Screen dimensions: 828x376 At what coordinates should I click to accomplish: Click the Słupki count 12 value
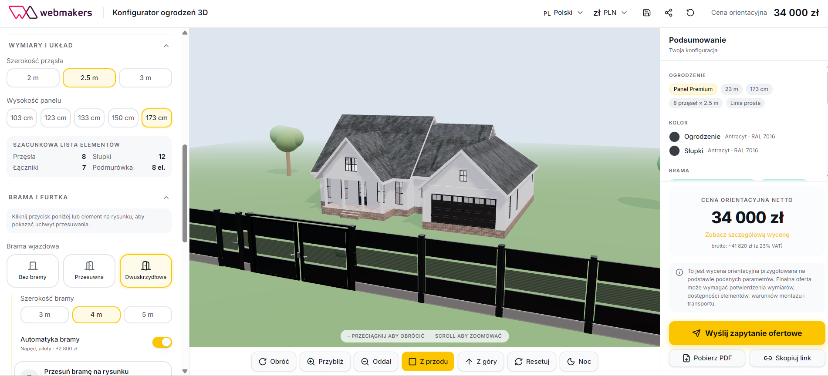(162, 157)
